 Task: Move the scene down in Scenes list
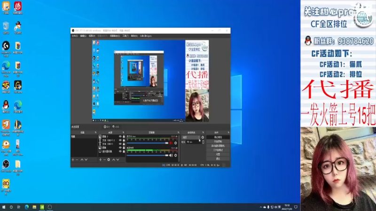(86, 159)
